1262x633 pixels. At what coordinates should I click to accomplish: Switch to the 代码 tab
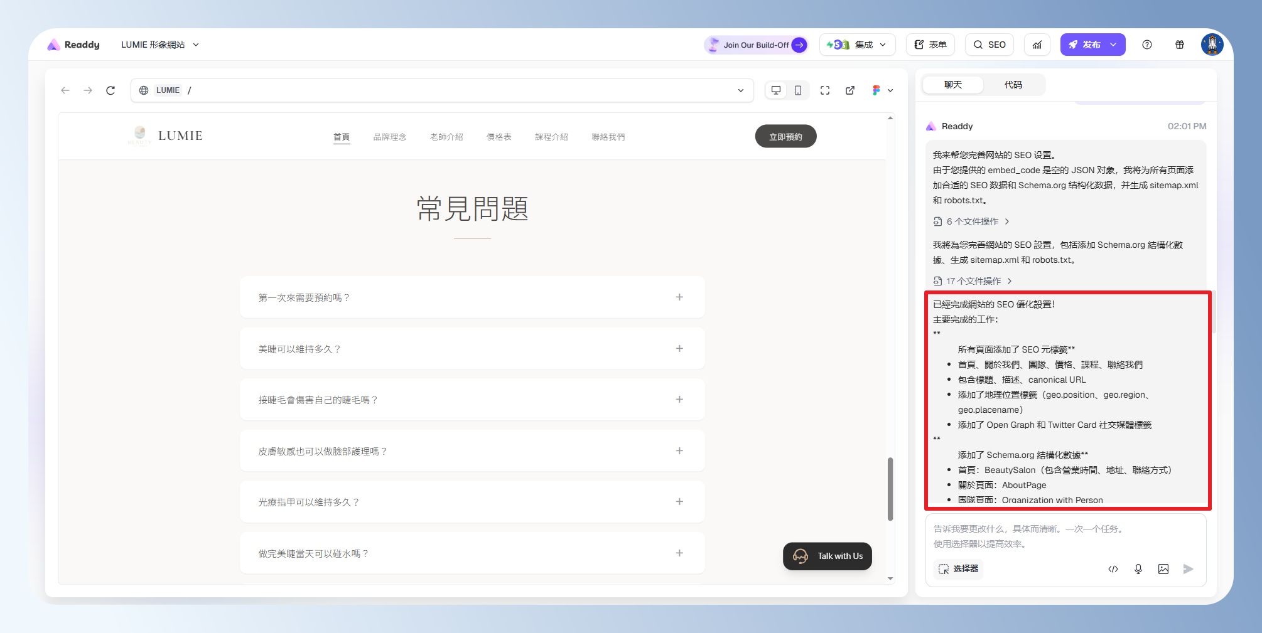(1013, 85)
